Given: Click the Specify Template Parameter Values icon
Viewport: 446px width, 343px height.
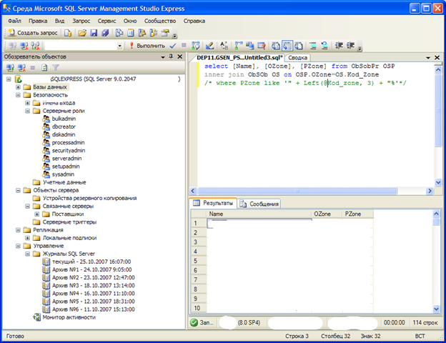Looking at the screenshot, I should pyautogui.click(x=224, y=46).
